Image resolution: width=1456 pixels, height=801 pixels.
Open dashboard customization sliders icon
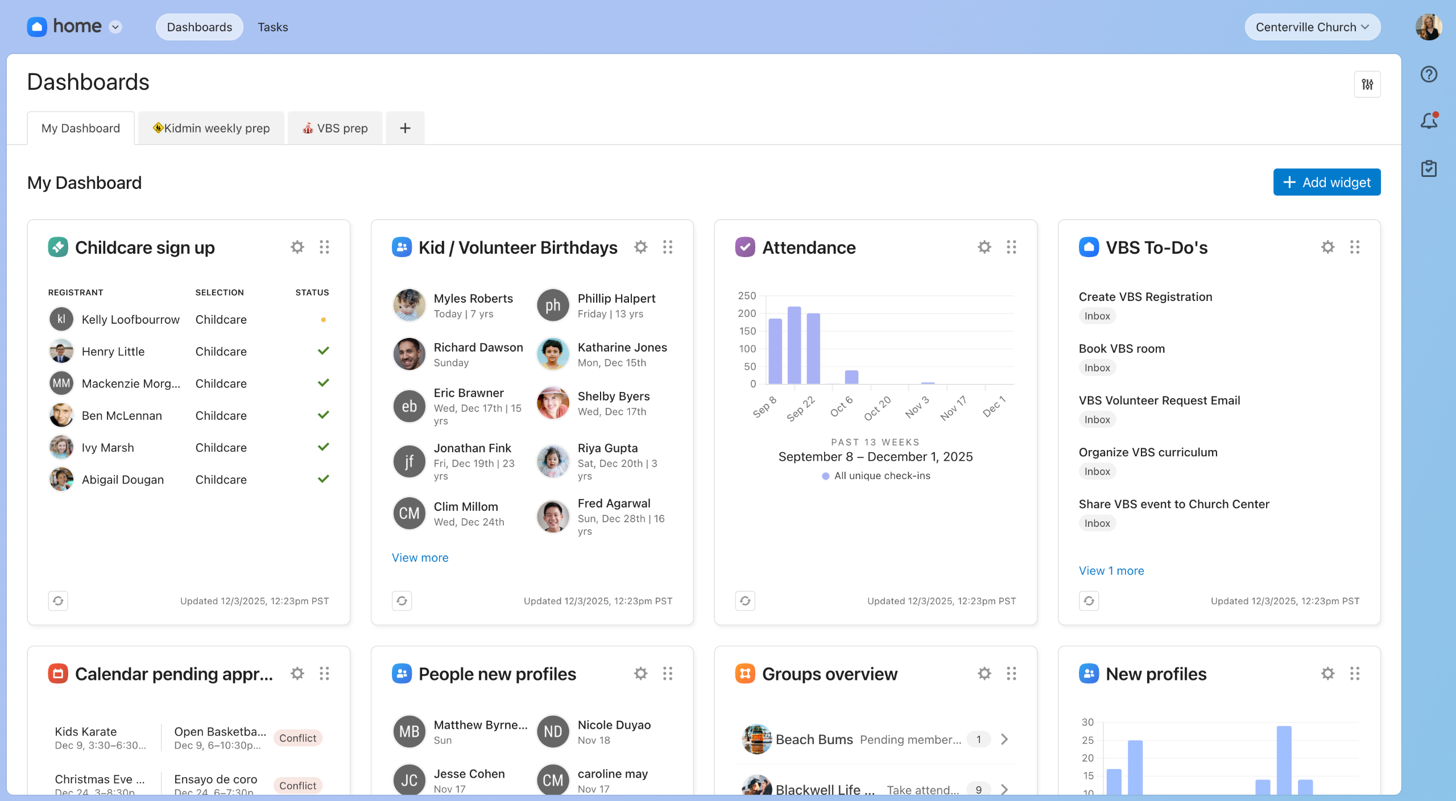(x=1367, y=84)
